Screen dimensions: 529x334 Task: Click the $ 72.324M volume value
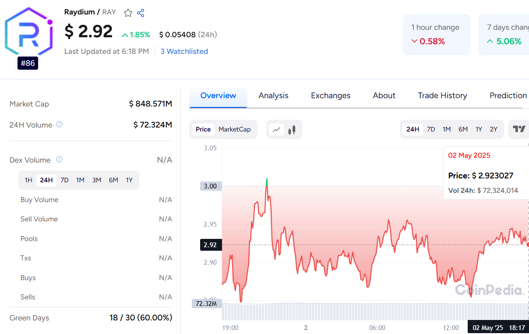153,125
